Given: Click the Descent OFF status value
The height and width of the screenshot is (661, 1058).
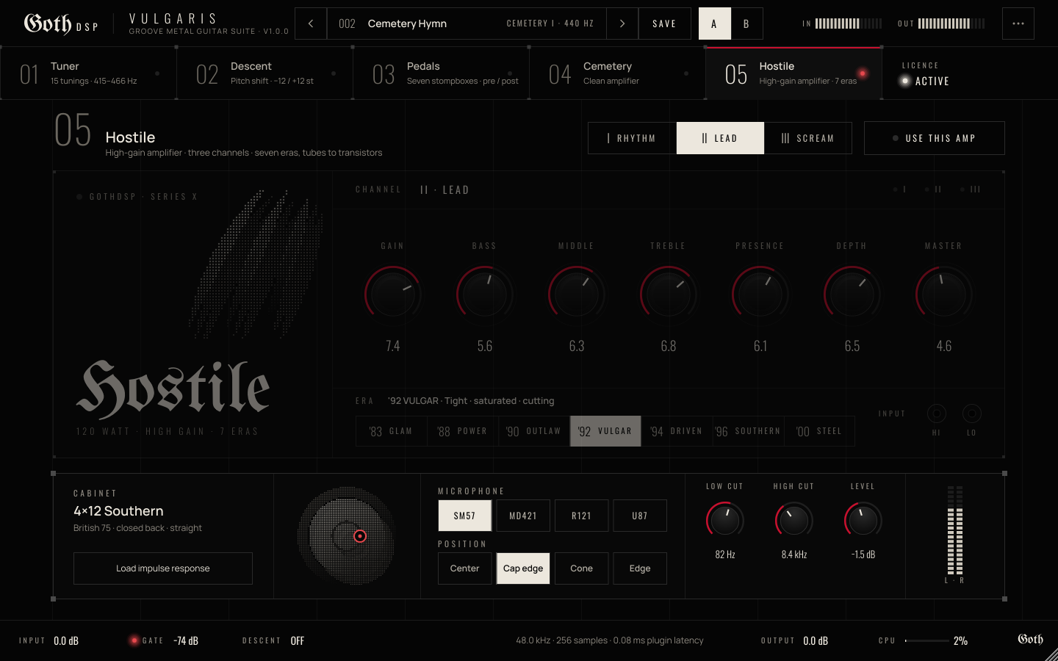Looking at the screenshot, I should [298, 640].
